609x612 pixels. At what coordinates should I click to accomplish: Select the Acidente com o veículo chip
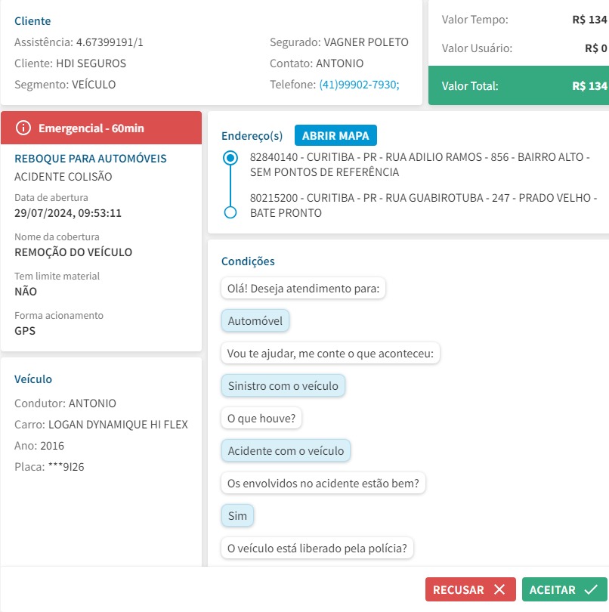pos(286,451)
